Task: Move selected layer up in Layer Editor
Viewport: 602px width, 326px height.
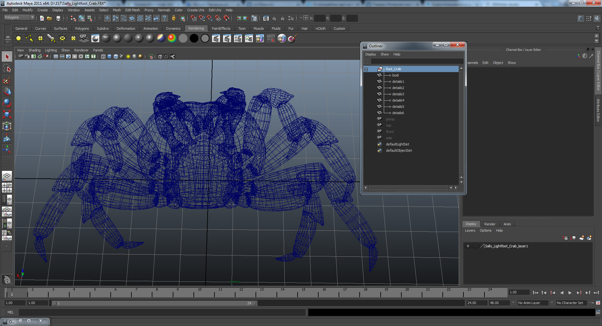Action: pyautogui.click(x=566, y=238)
